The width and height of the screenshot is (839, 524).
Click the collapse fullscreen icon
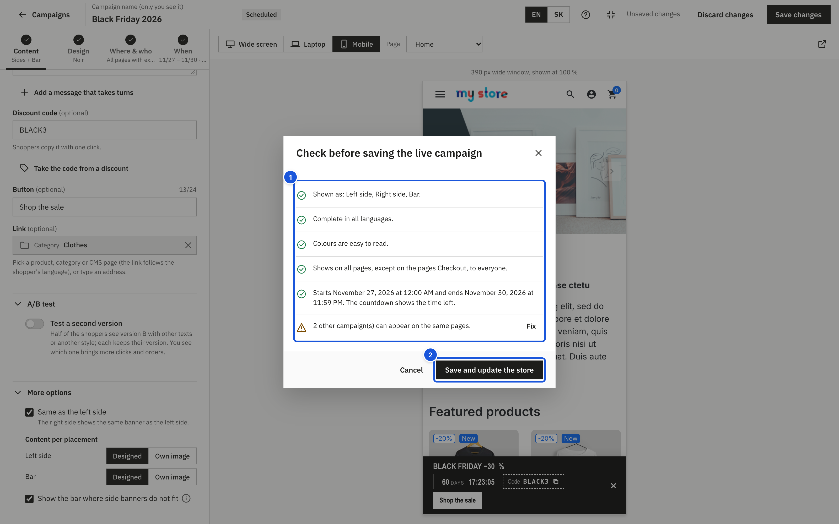[x=611, y=15]
